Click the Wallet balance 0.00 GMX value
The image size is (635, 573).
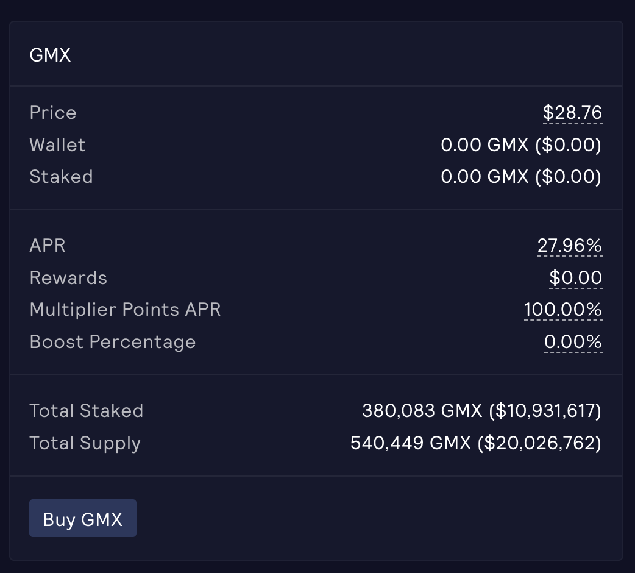pos(521,145)
